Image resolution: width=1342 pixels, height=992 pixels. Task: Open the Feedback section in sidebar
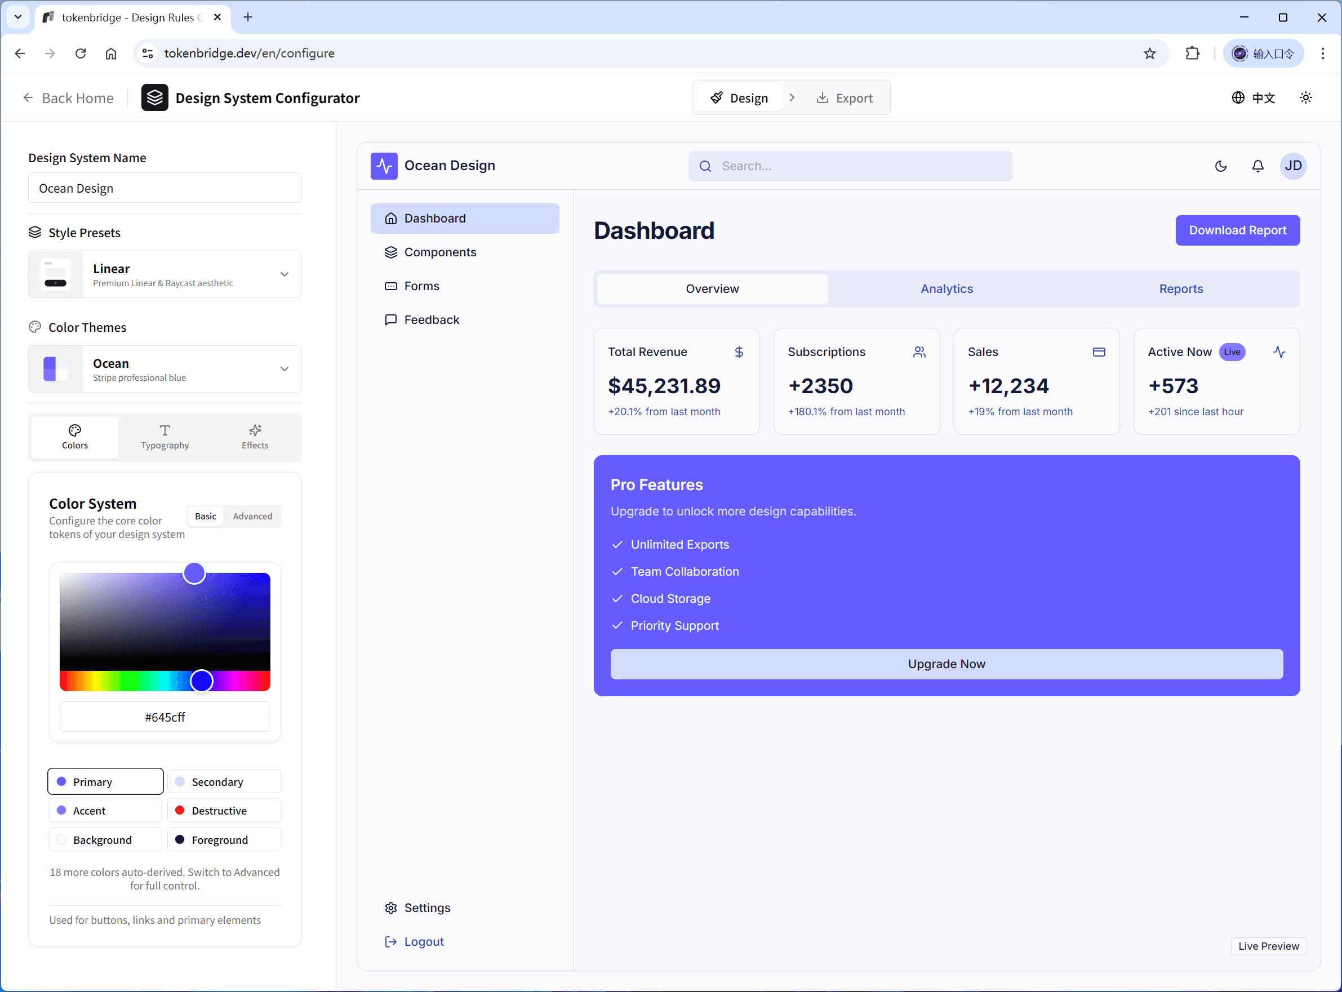tap(431, 319)
